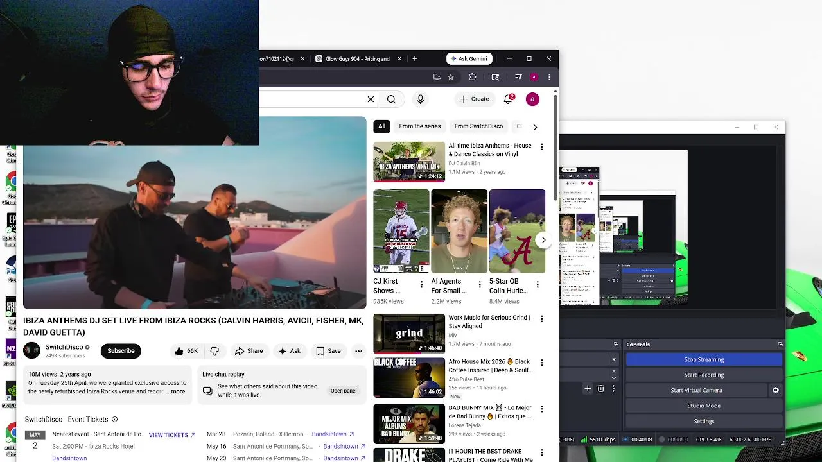The image size is (822, 462).
Task: Pop out the OBS Controls dock
Action: [780, 345]
